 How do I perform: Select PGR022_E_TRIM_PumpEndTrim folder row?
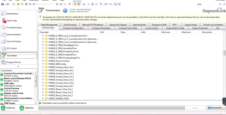(x=62, y=55)
